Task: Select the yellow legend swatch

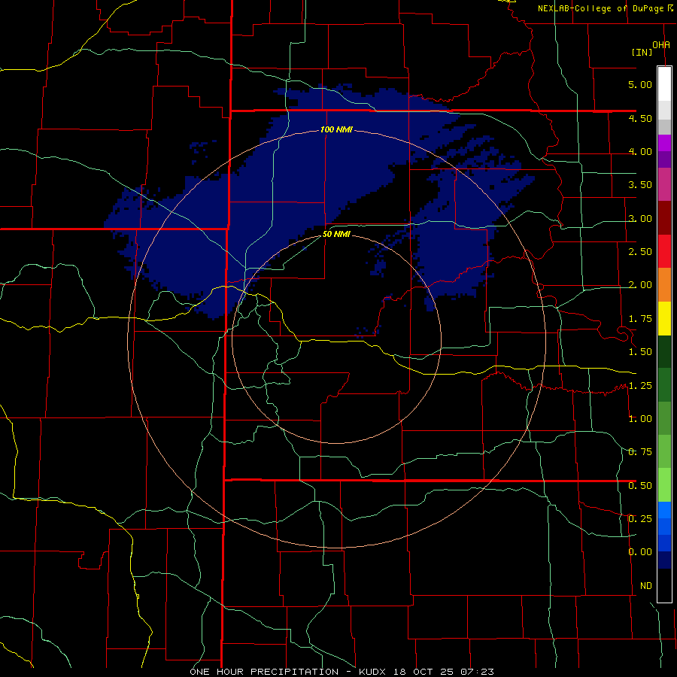Action: (x=664, y=318)
